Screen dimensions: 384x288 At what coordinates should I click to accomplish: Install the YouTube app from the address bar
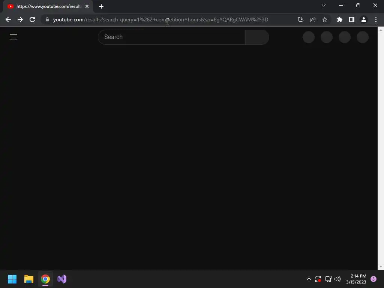[x=301, y=19]
